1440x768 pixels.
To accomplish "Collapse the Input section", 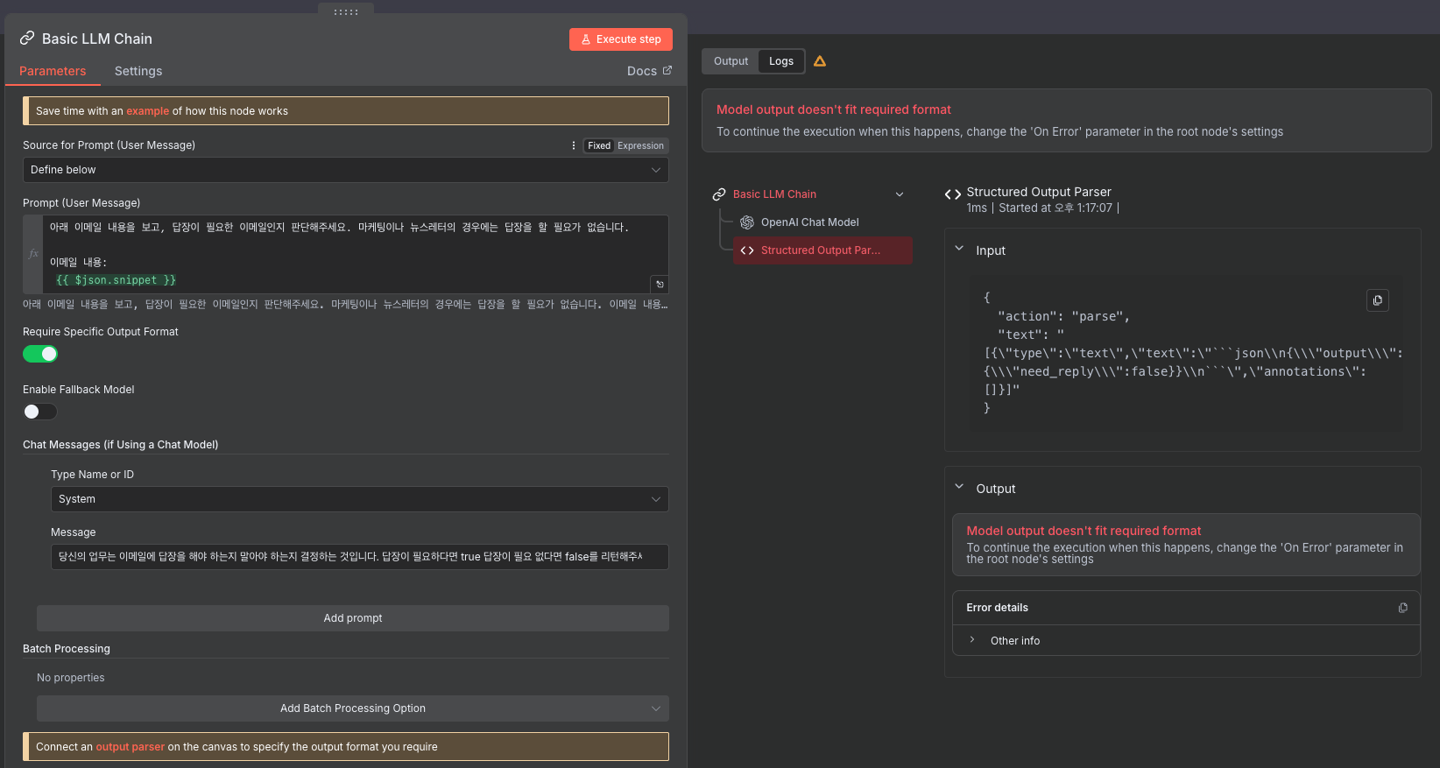I will [x=959, y=250].
